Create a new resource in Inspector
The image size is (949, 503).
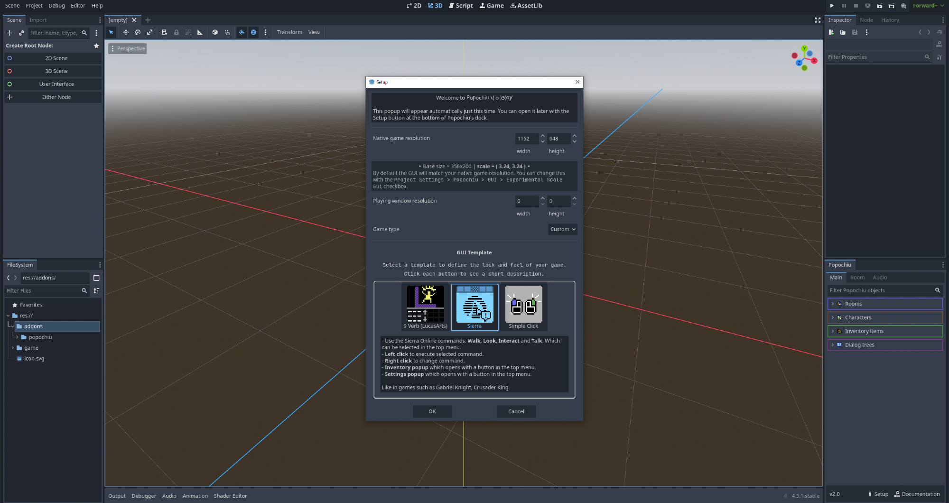click(x=831, y=32)
